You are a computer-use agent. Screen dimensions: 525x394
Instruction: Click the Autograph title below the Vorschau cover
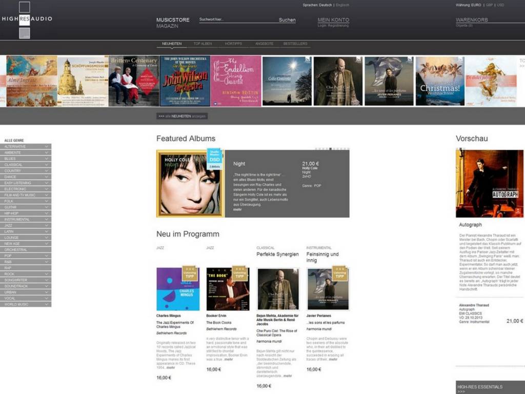(471, 225)
